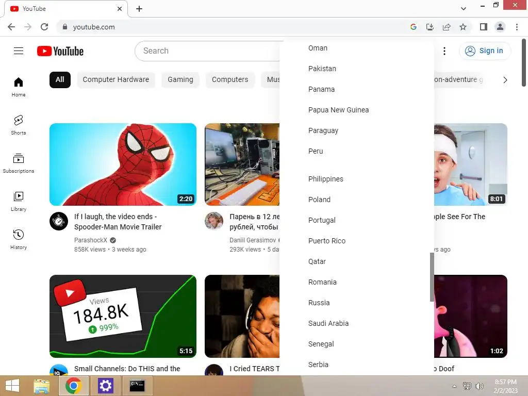Click the Chrome taskbar icon
Screen dimensions: 528x396
pyautogui.click(x=74, y=386)
